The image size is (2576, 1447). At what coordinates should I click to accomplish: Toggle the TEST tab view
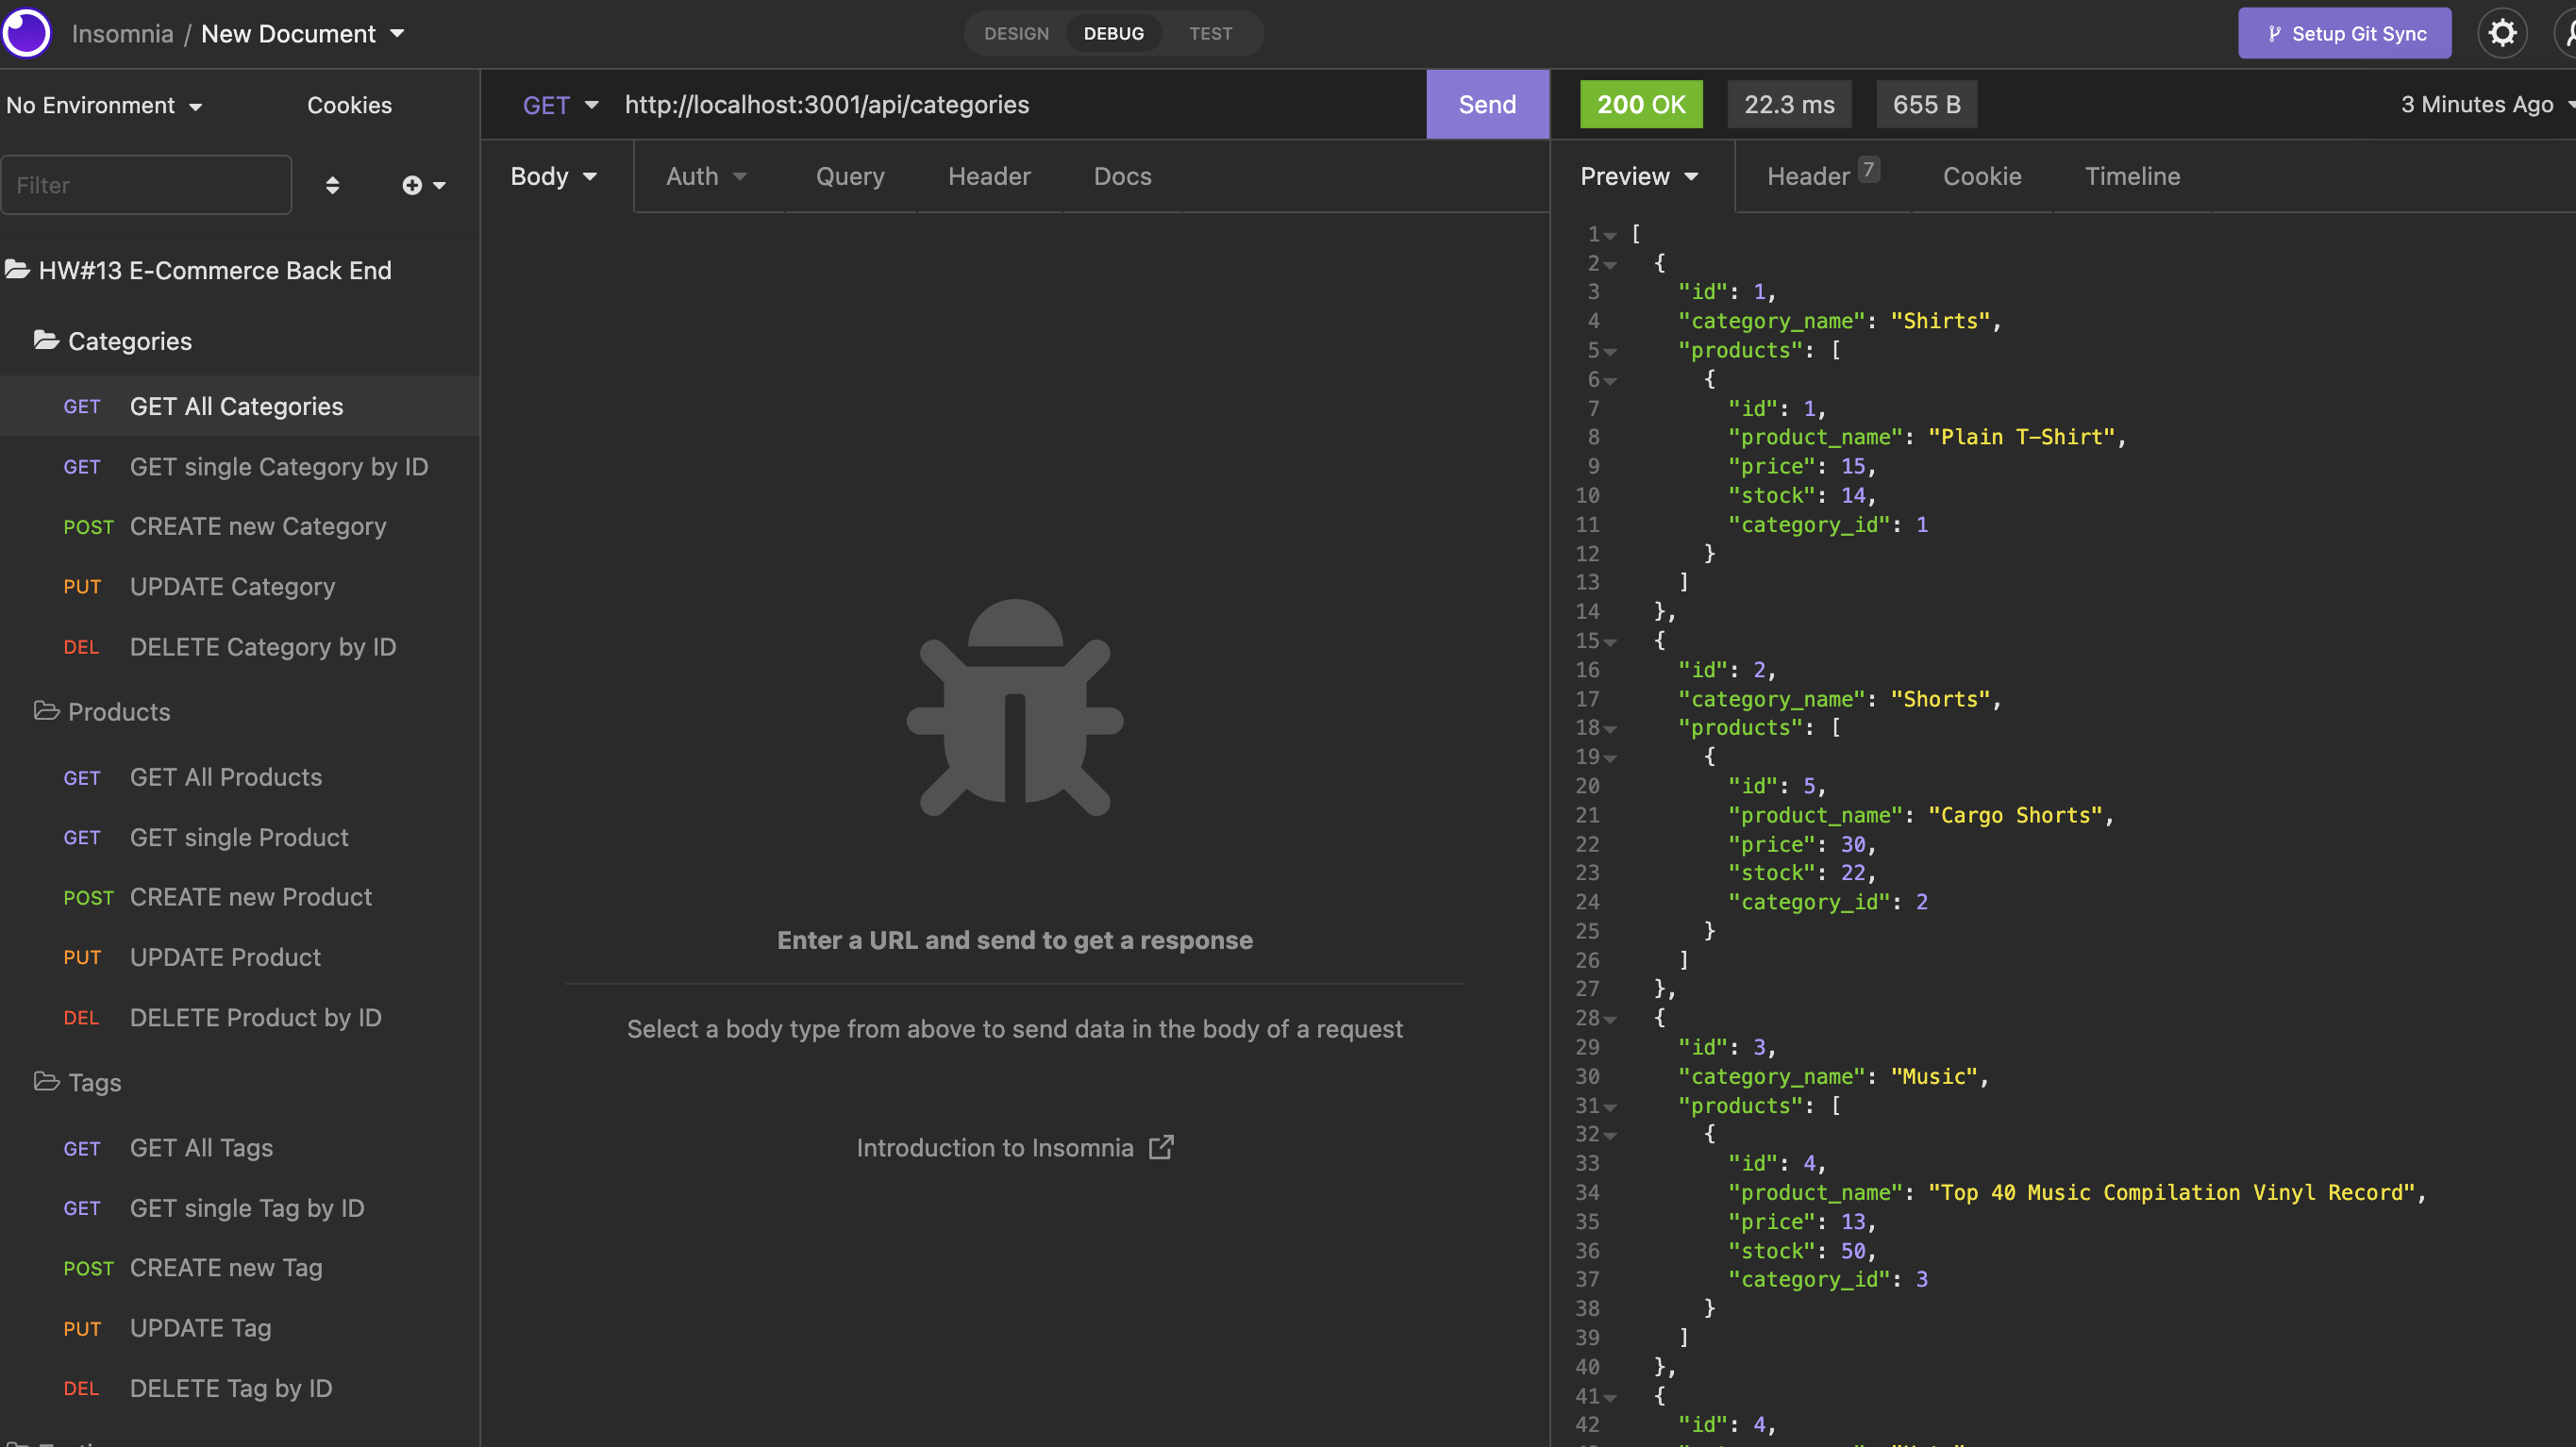[1207, 32]
